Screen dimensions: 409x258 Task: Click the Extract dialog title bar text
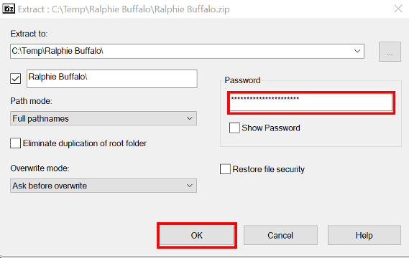point(124,9)
